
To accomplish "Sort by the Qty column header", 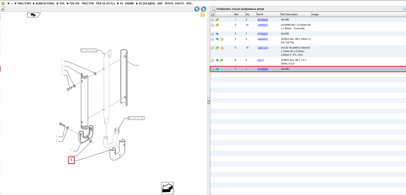I will click(251, 15).
